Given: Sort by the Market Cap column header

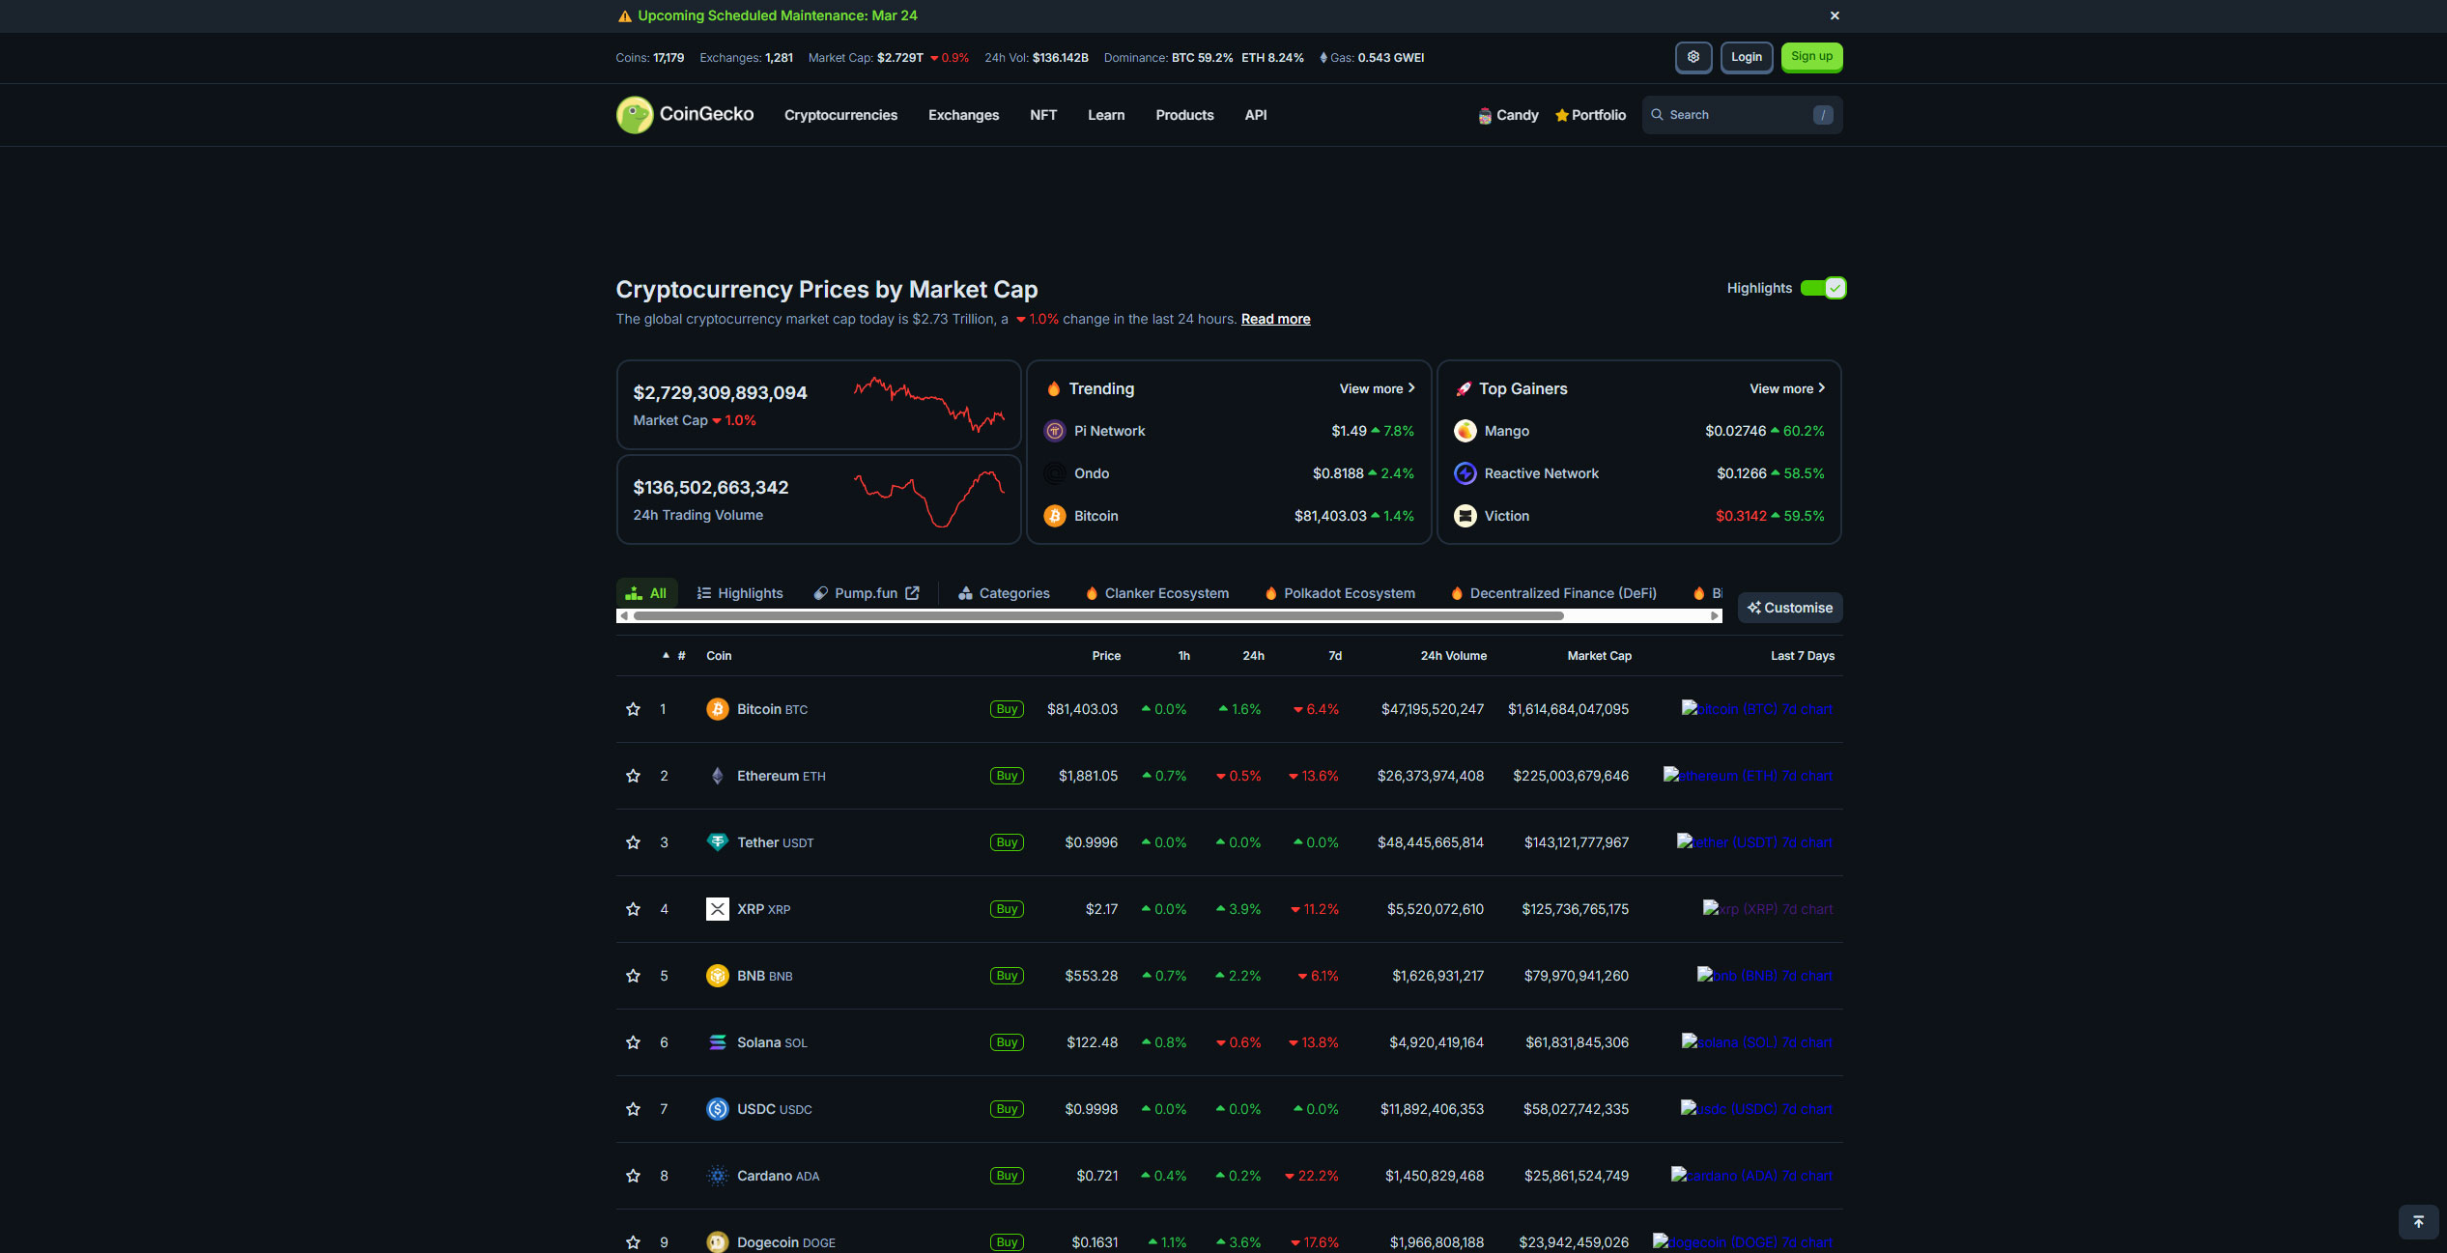Looking at the screenshot, I should point(1599,656).
